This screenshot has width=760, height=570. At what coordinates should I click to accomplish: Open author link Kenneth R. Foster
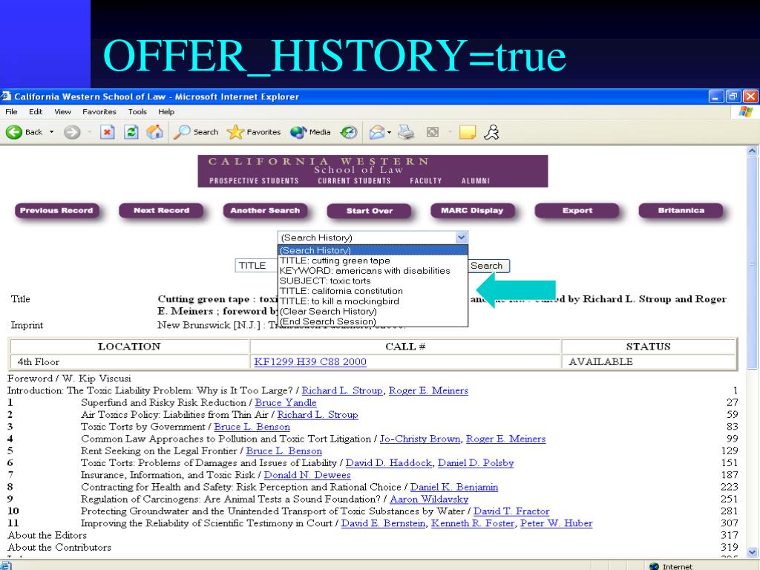(x=473, y=523)
